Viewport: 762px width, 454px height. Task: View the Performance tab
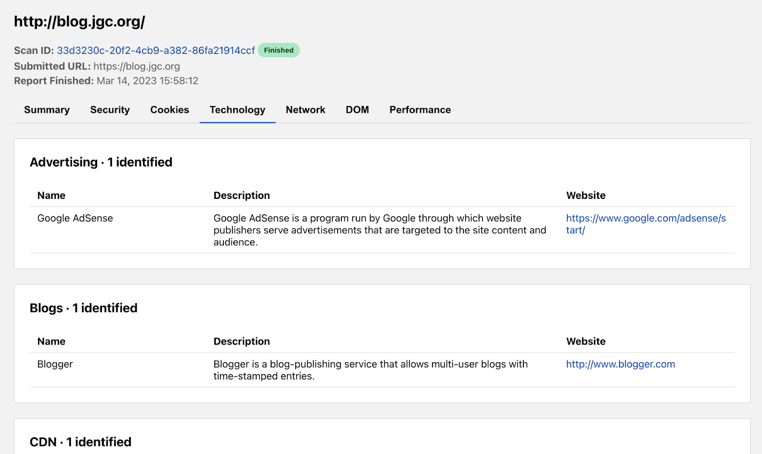pos(420,110)
